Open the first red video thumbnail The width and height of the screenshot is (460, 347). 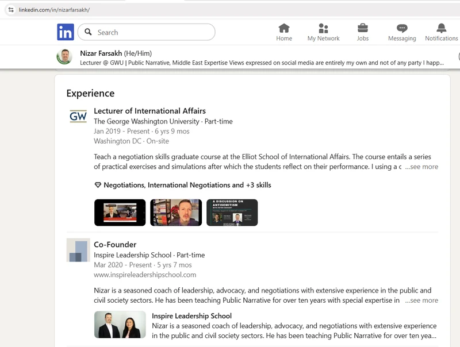[x=120, y=213]
